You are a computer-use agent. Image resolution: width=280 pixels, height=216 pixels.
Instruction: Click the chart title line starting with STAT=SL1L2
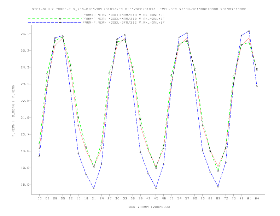click(139, 9)
